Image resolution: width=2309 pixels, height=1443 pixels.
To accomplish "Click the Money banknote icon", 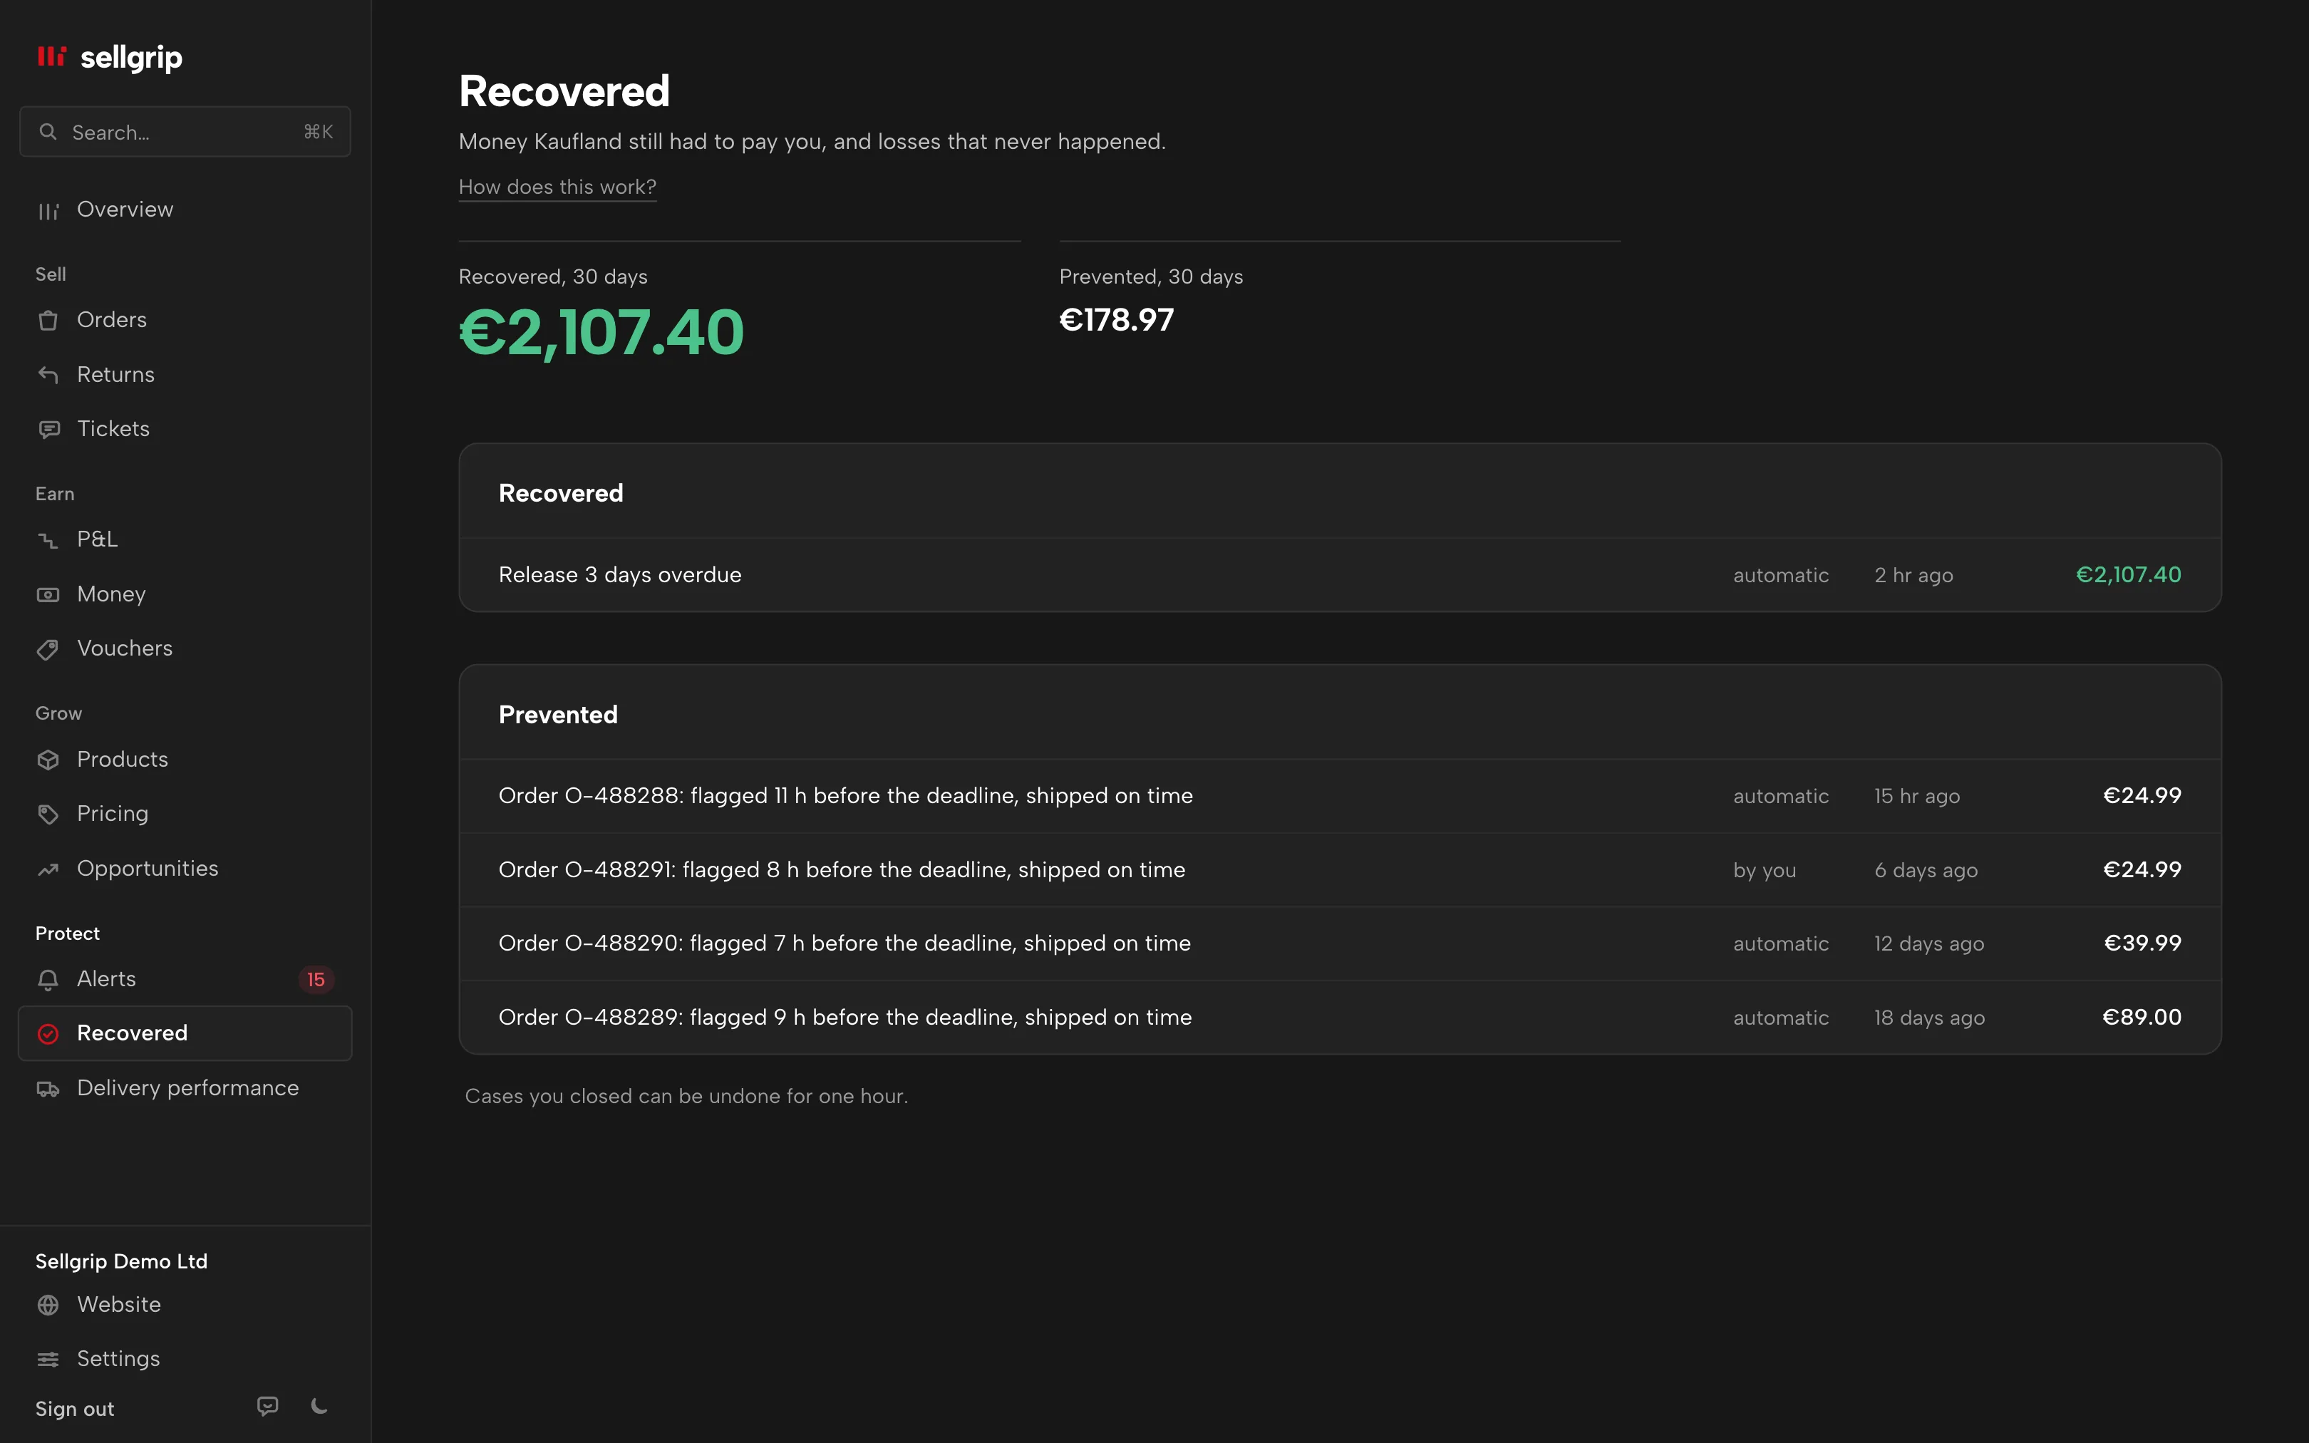I will coord(48,594).
